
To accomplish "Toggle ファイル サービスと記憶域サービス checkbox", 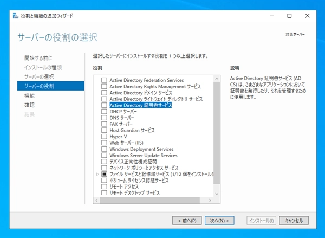I will click(x=104, y=174).
